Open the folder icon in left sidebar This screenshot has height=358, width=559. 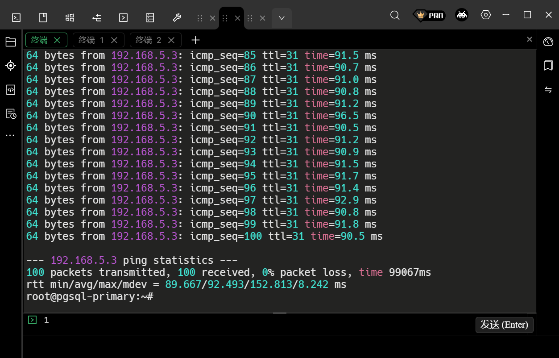pyautogui.click(x=11, y=42)
